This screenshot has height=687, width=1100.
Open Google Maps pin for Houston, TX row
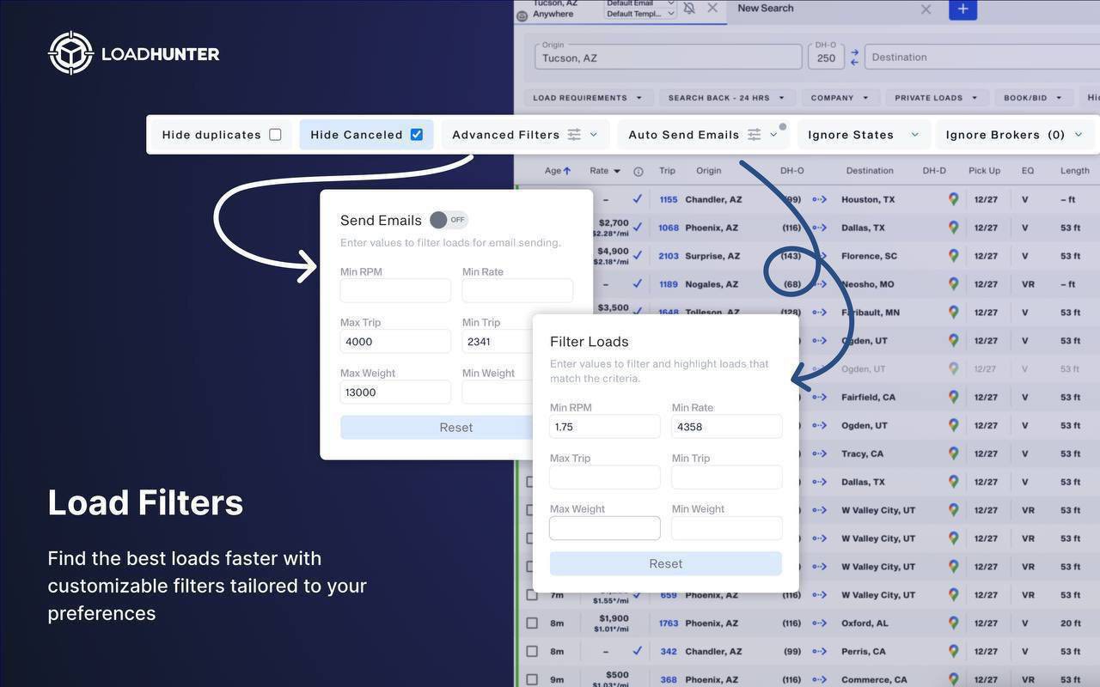coord(953,199)
